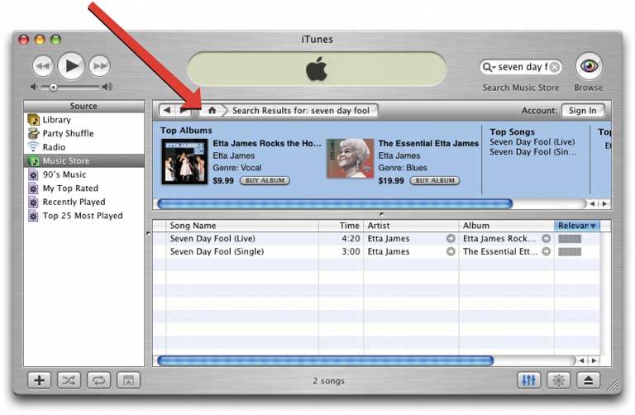Open the Recently Played playlist

pyautogui.click(x=84, y=202)
